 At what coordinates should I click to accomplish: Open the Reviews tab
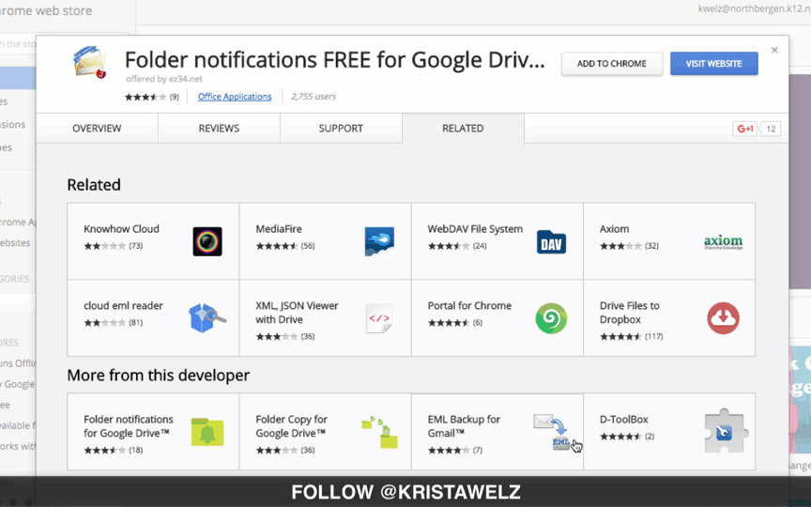point(219,129)
